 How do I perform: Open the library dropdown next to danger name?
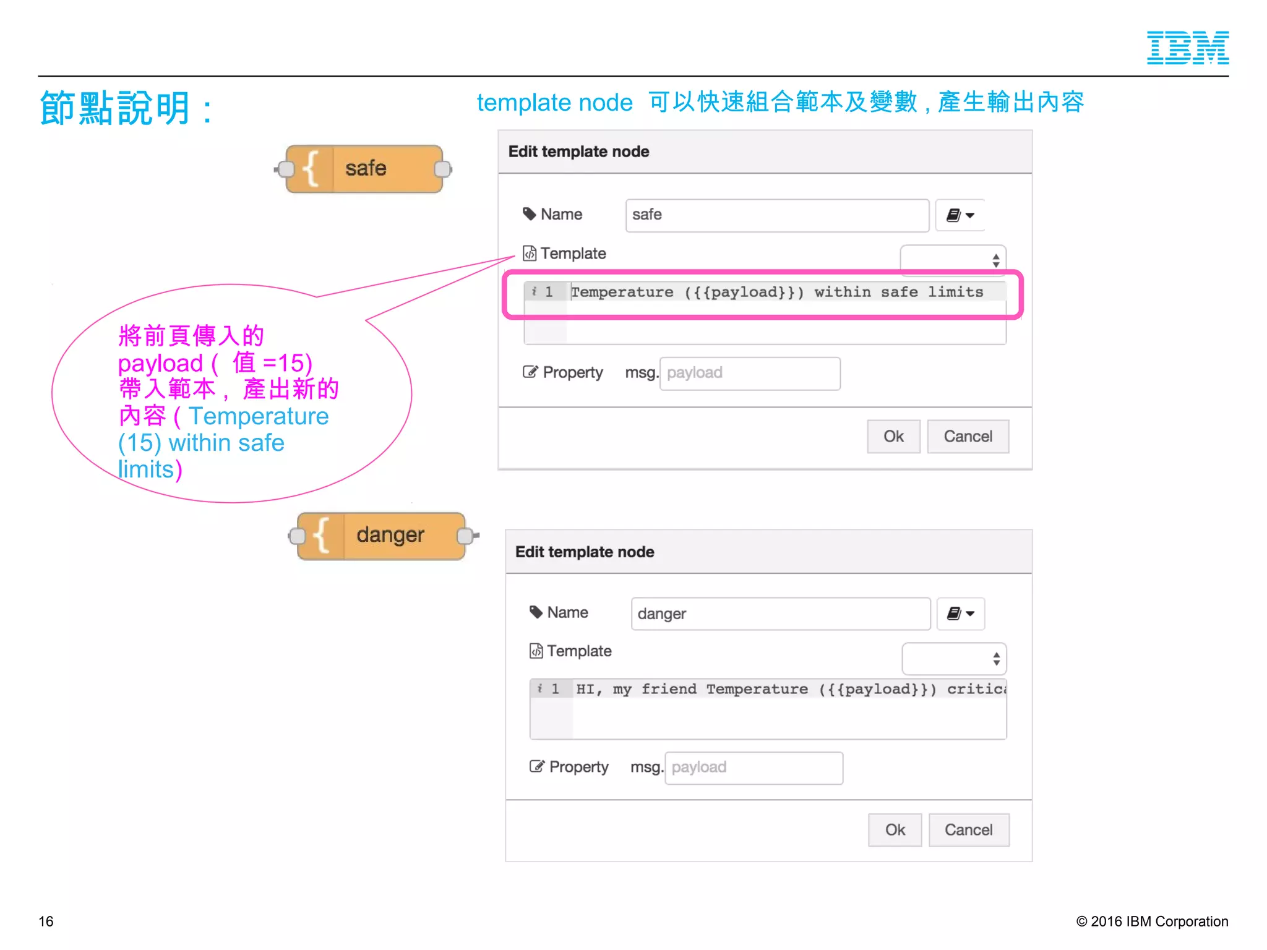coord(961,614)
